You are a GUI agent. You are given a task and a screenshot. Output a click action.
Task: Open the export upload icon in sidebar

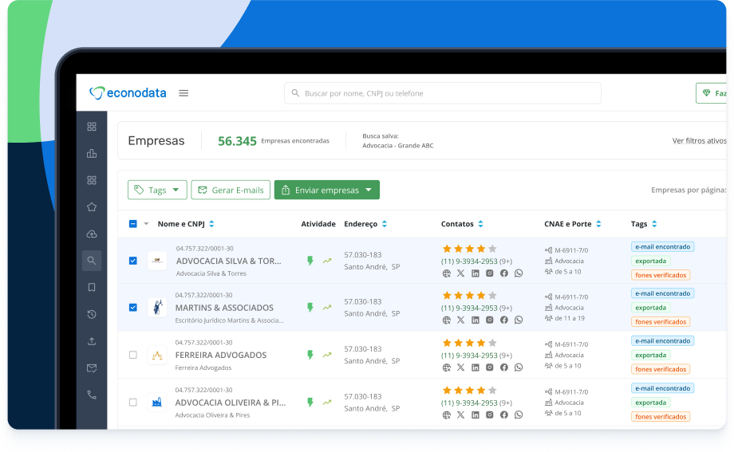92,341
